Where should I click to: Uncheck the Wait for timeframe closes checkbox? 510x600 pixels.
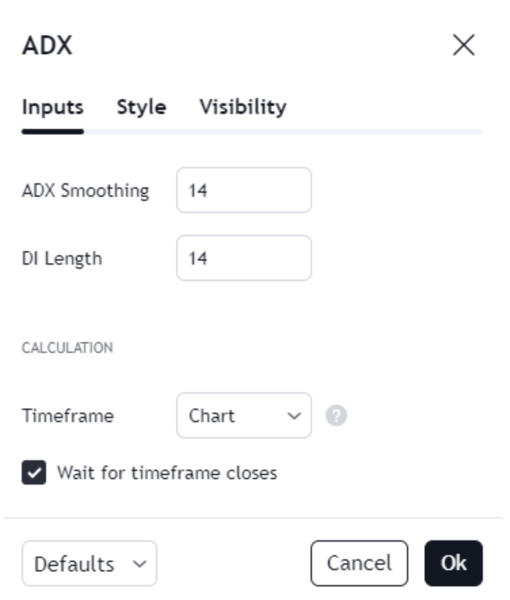(34, 472)
